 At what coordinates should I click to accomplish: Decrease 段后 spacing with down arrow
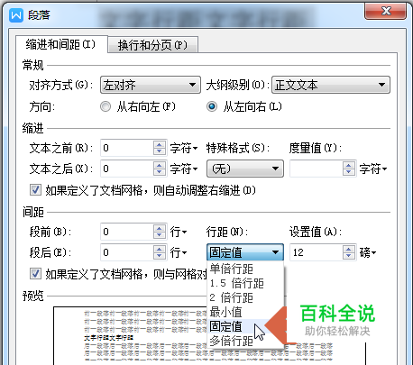tap(160, 256)
